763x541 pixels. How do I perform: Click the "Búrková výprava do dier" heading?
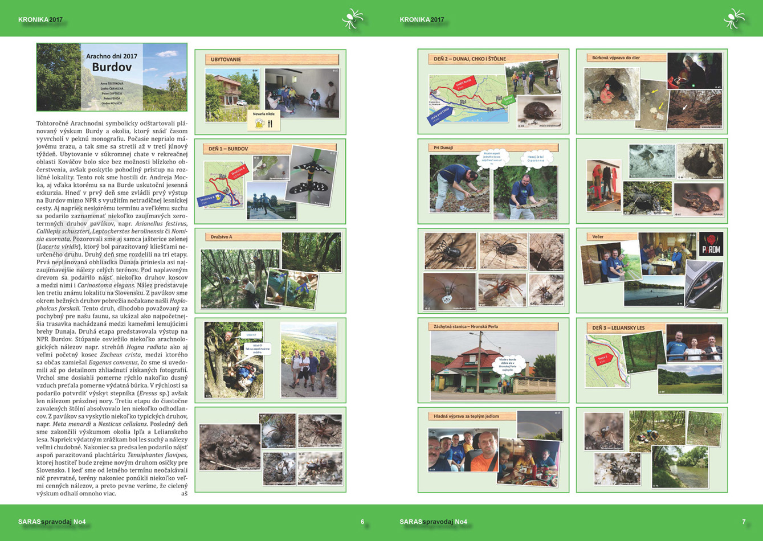click(617, 58)
